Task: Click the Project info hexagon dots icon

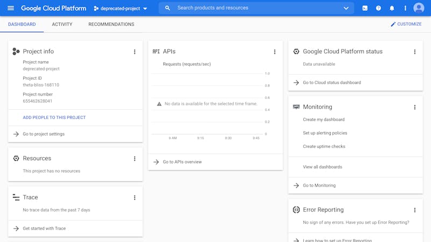Action: point(16,51)
